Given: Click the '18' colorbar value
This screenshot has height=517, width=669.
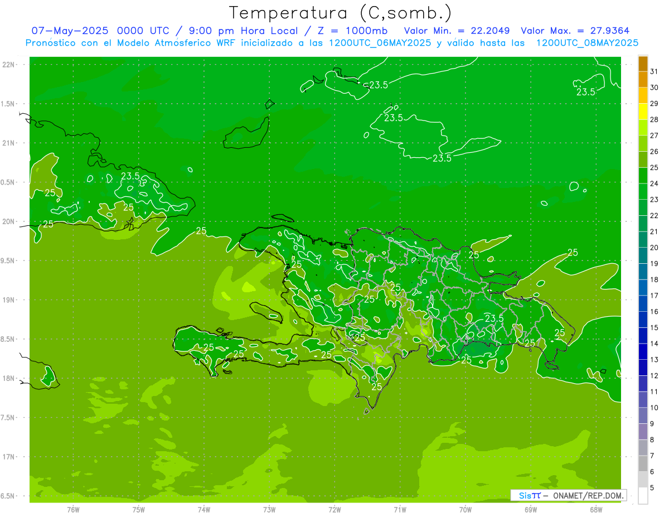Looking at the screenshot, I should pyautogui.click(x=655, y=279).
